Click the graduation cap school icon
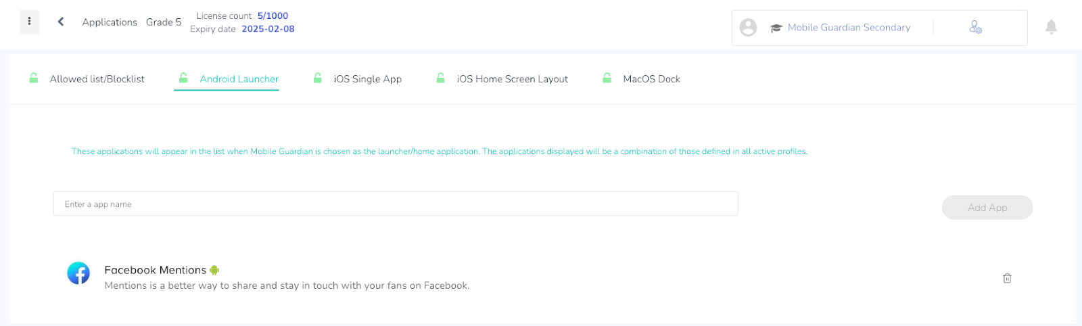The image size is (1082, 326). [776, 28]
